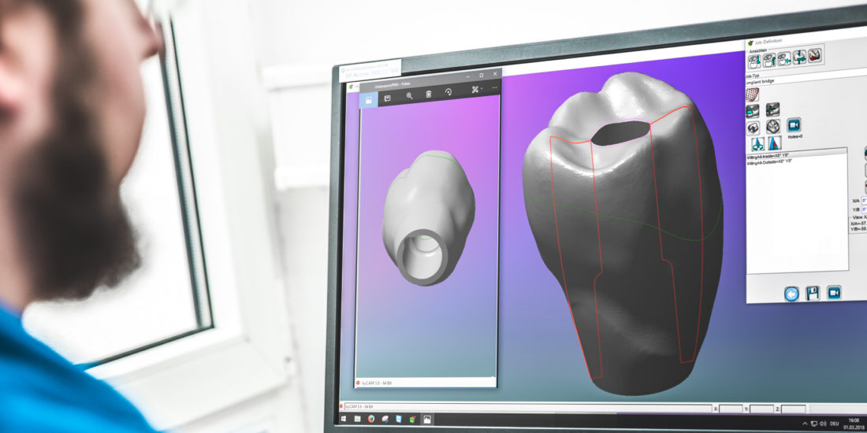Screen dimensions: 867x433
Task: Click the camera icon above Holes=0
Action: click(794, 125)
